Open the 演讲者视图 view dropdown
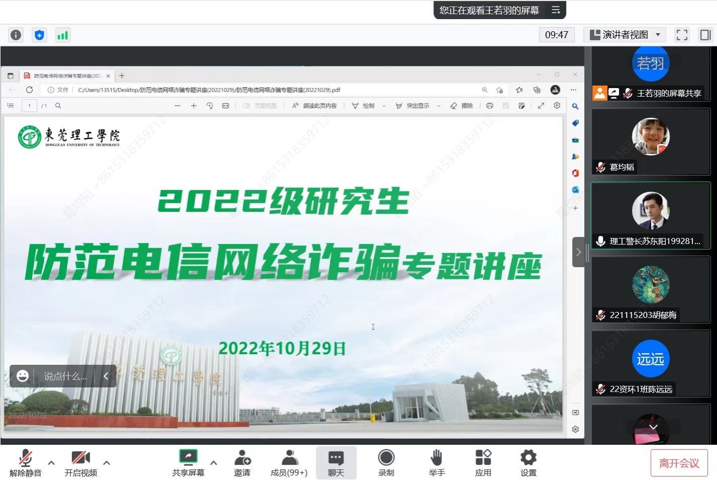Screen dimensions: 717x480 coord(625,35)
